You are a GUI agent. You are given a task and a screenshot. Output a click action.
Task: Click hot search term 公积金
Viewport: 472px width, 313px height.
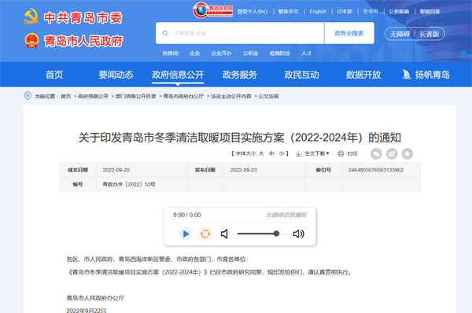click(x=250, y=53)
